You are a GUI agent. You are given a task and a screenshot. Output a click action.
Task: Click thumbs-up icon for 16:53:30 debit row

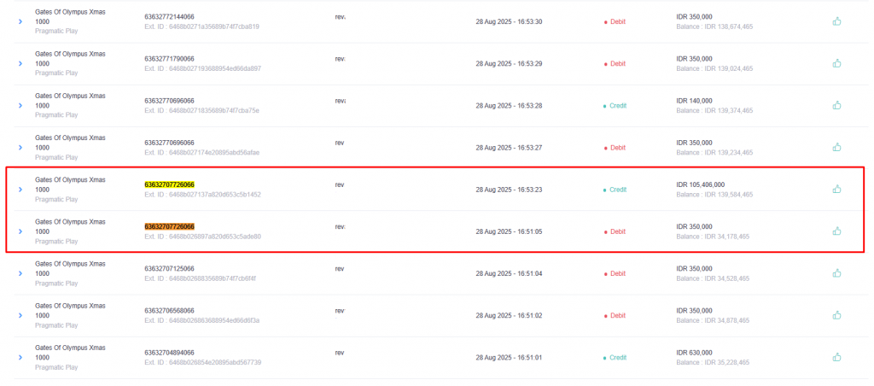(836, 21)
